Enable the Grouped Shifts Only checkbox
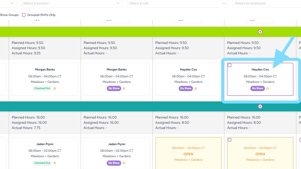301x169 pixels. click(x=24, y=15)
